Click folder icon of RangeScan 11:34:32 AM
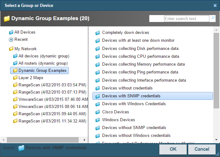The width and height of the screenshot is (220, 157). click(x=15, y=121)
